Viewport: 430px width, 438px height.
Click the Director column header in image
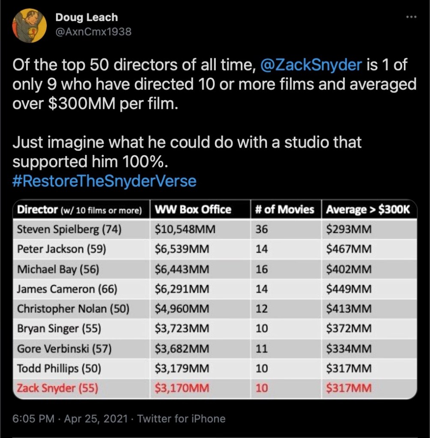coord(80,210)
